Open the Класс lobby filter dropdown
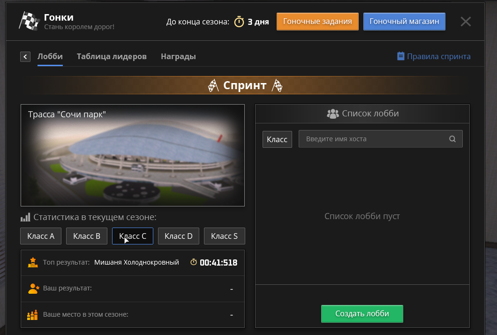497x335 pixels. pos(277,139)
